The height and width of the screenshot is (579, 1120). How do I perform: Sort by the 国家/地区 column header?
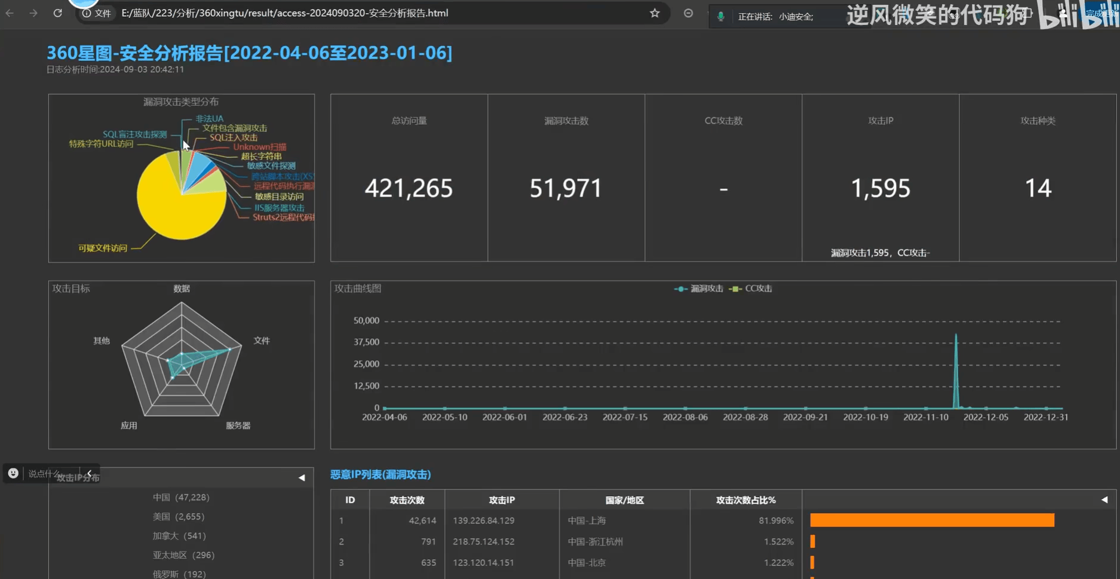(x=624, y=500)
